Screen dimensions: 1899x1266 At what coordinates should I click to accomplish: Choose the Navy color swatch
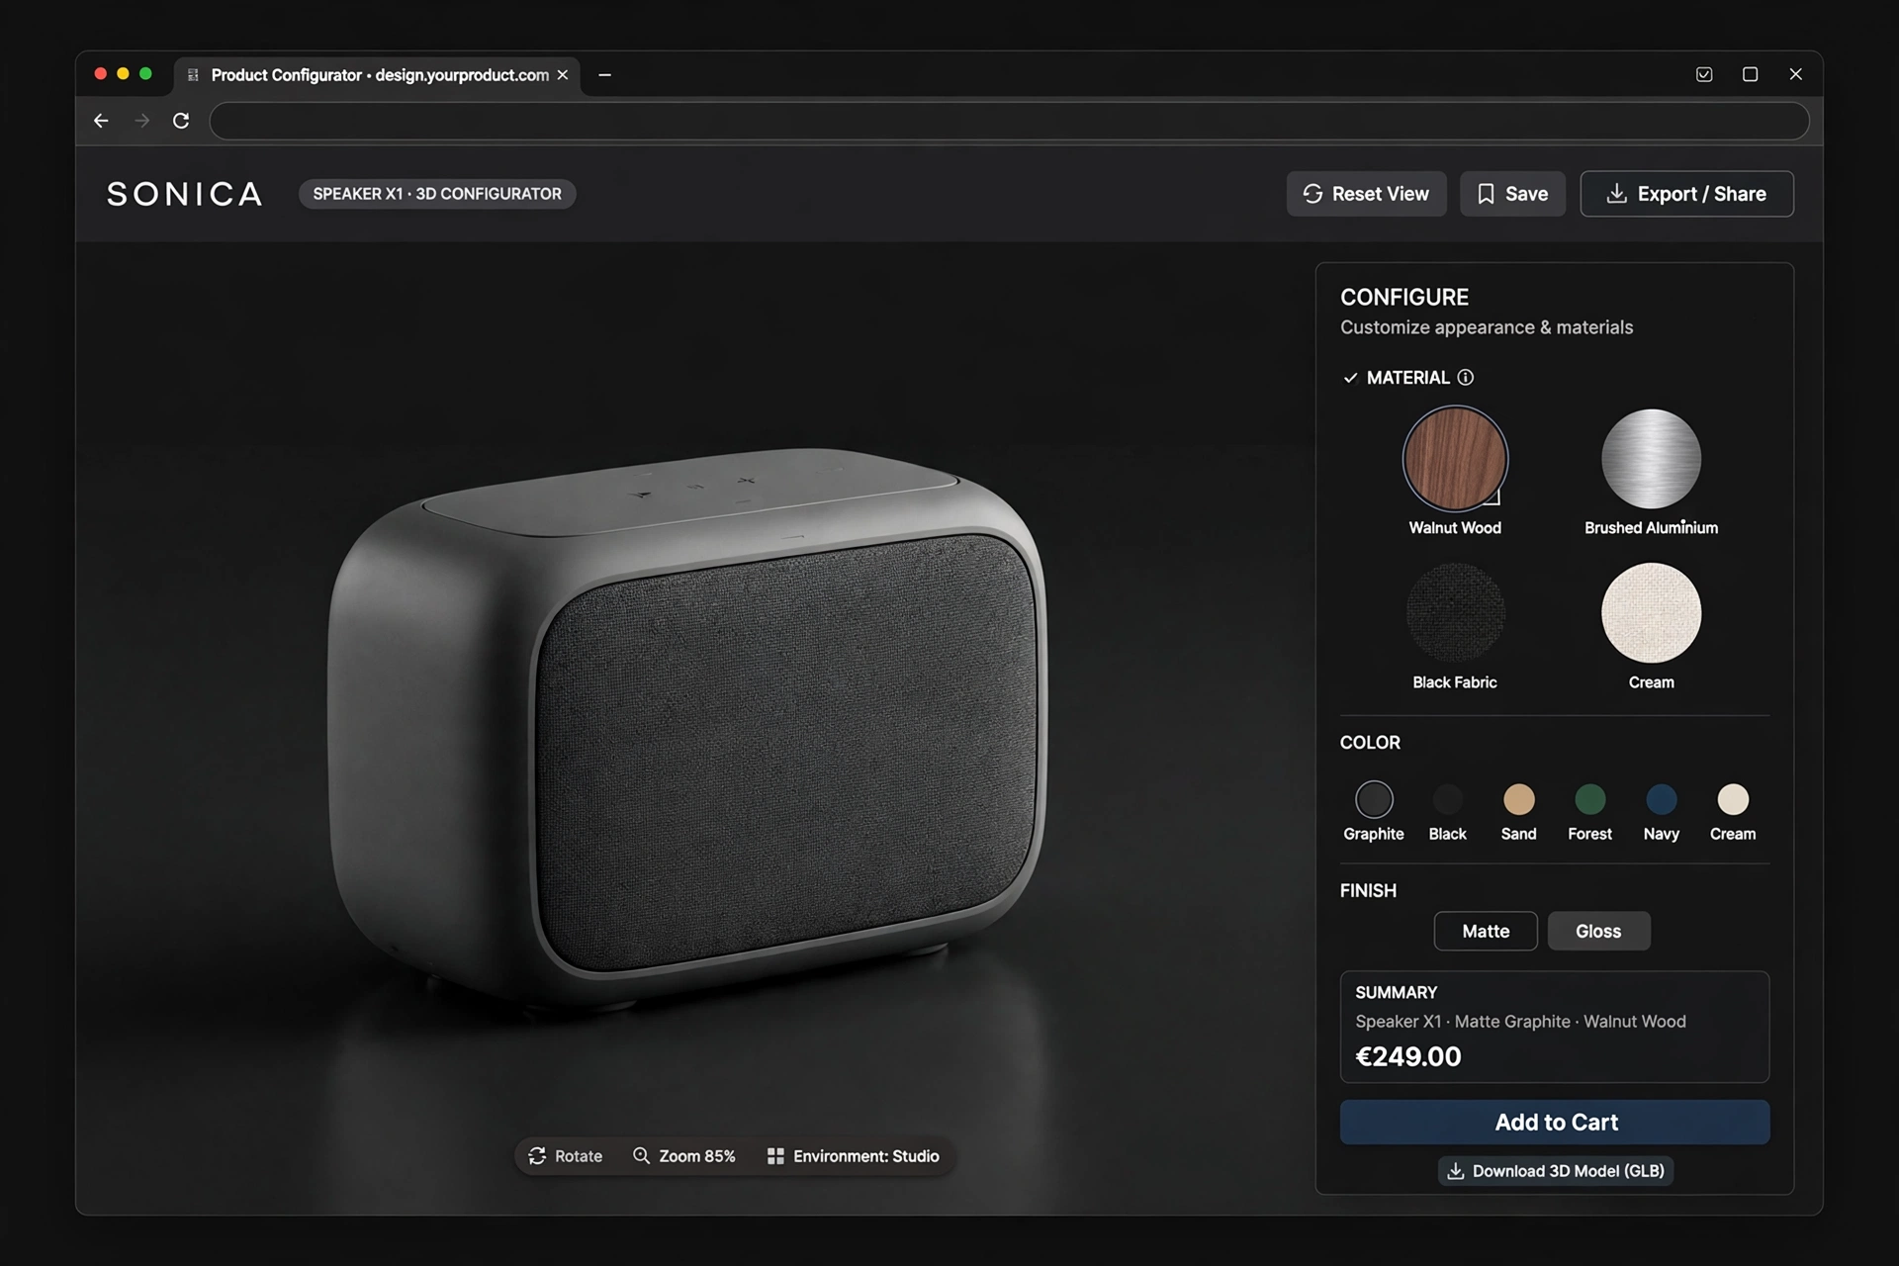1662,799
